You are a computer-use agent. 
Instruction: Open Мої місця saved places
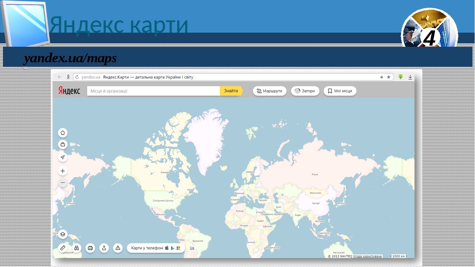(x=340, y=91)
